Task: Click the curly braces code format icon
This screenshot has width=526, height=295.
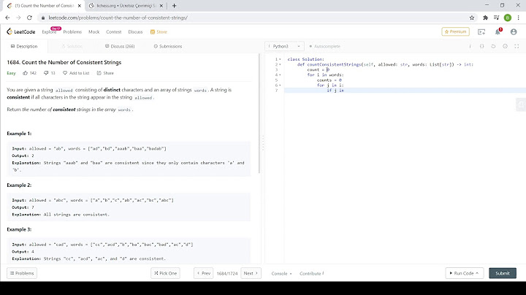Action: click(483, 46)
